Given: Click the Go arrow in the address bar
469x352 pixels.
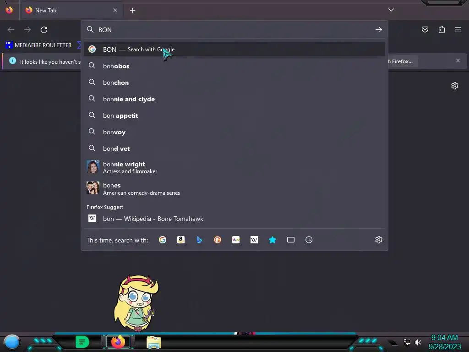Looking at the screenshot, I should [379, 30].
